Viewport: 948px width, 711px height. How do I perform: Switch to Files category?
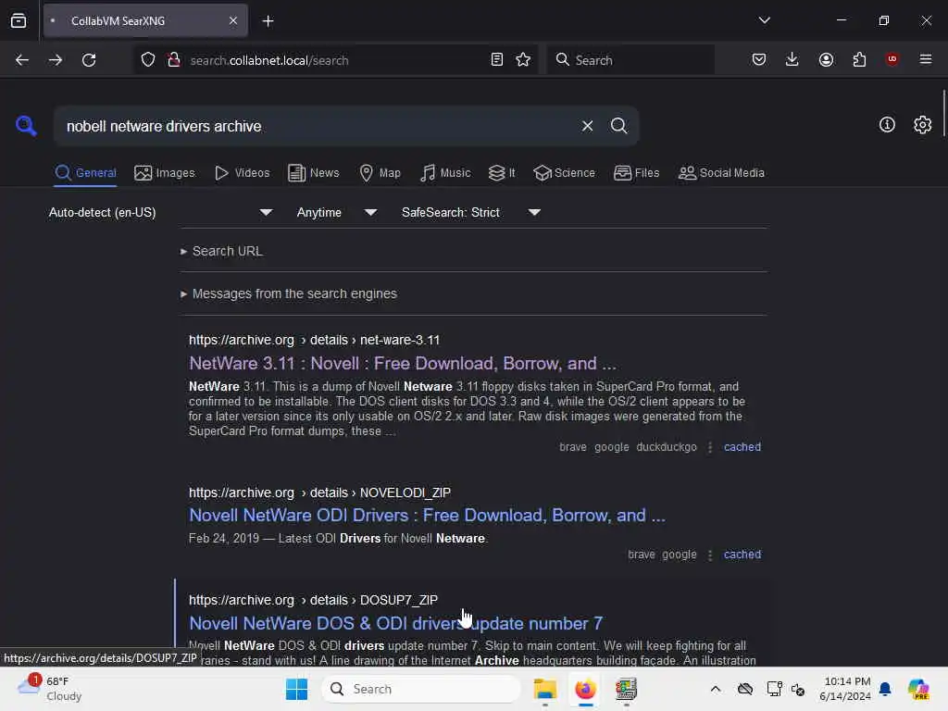pyautogui.click(x=636, y=173)
